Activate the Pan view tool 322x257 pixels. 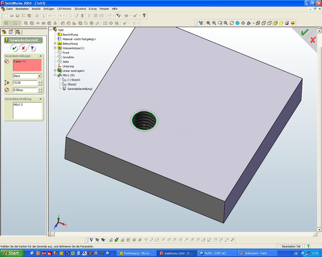(243, 23)
